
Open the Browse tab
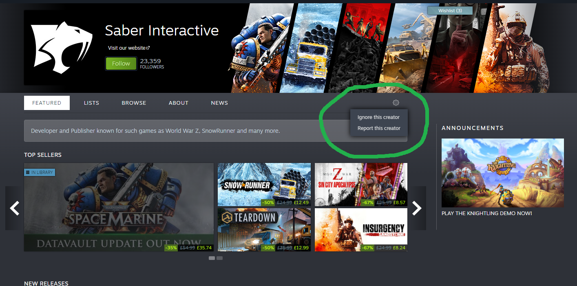coord(134,103)
